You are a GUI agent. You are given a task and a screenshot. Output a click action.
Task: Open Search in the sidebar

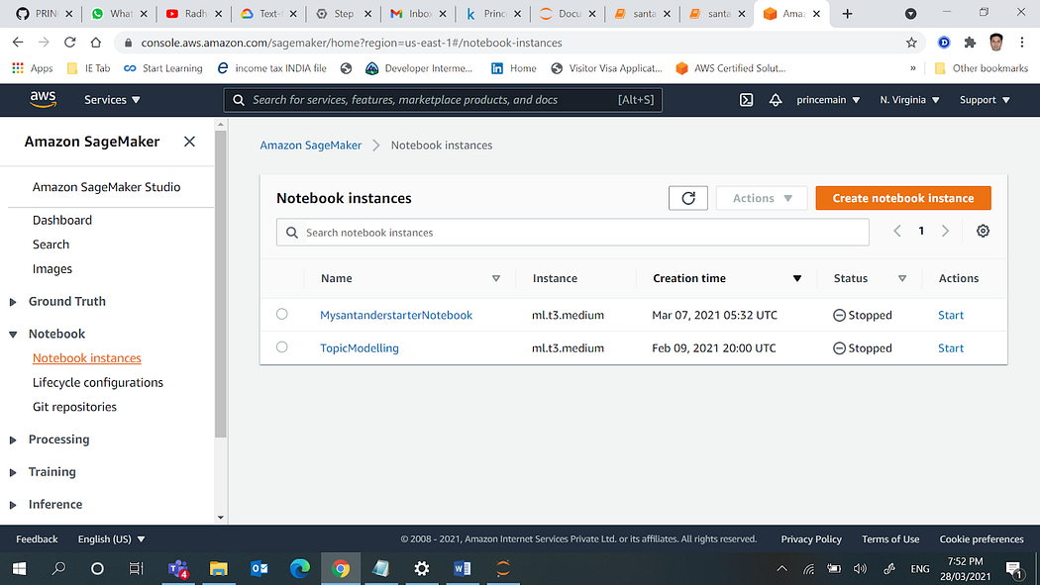pos(52,244)
